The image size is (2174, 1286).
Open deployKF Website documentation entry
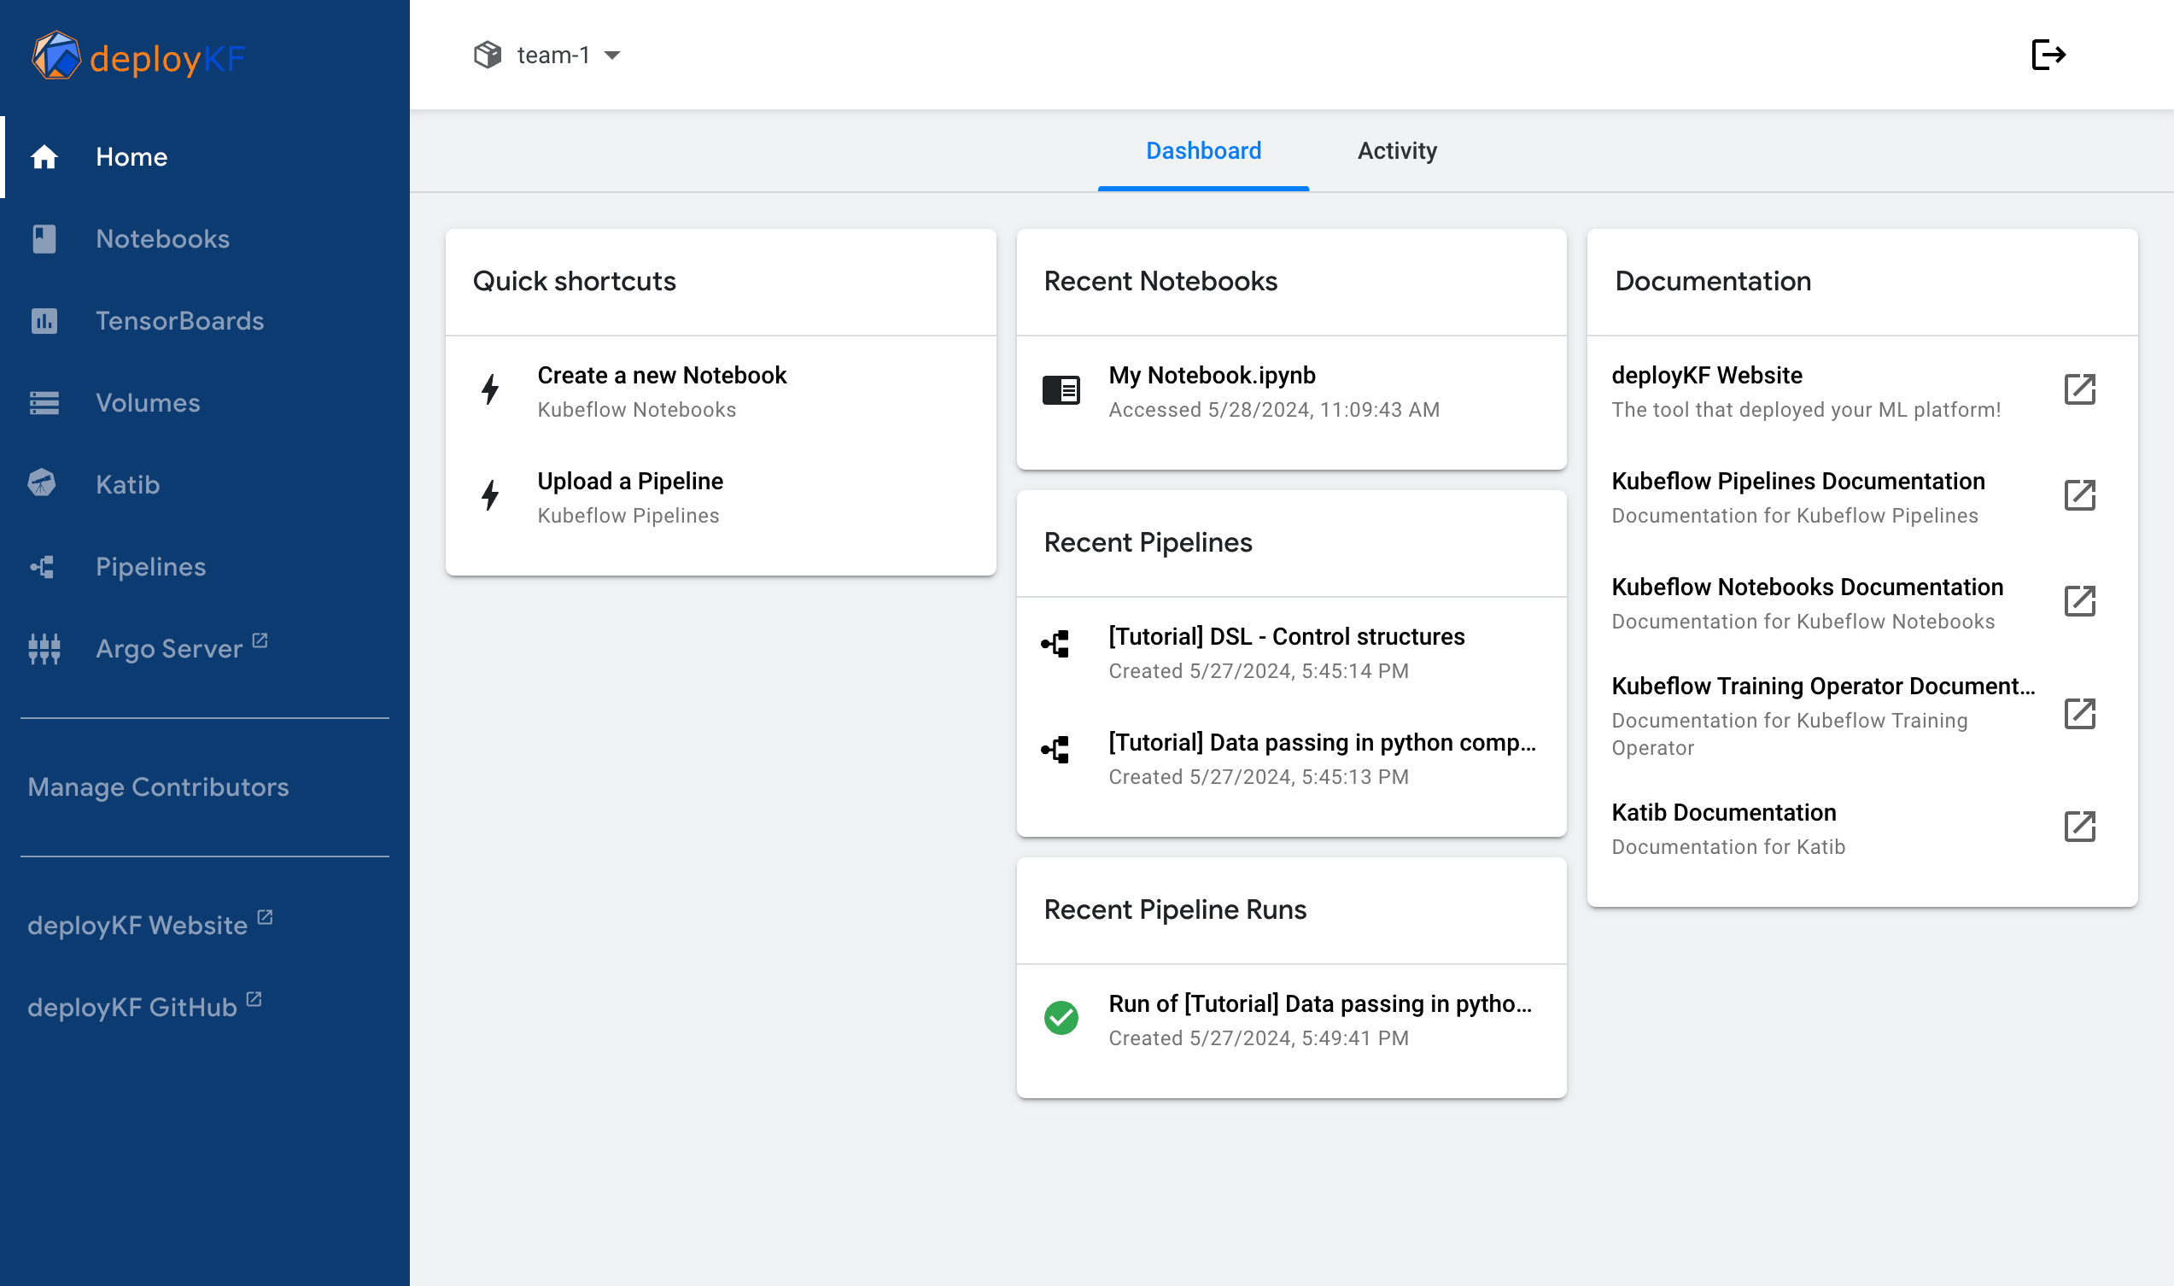tap(1861, 391)
